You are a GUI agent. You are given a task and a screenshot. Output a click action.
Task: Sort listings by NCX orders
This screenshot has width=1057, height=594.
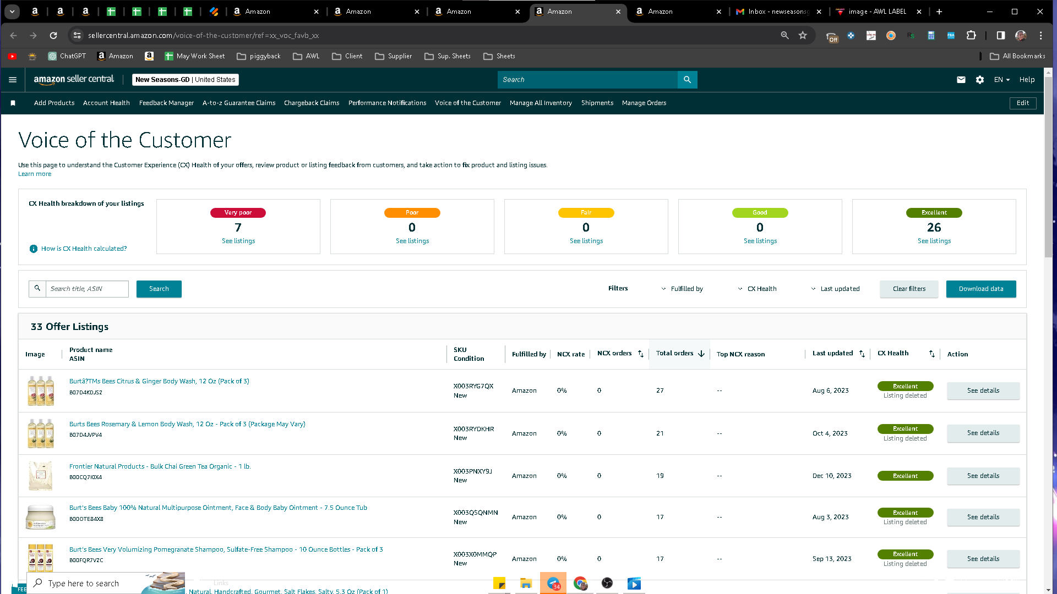641,354
